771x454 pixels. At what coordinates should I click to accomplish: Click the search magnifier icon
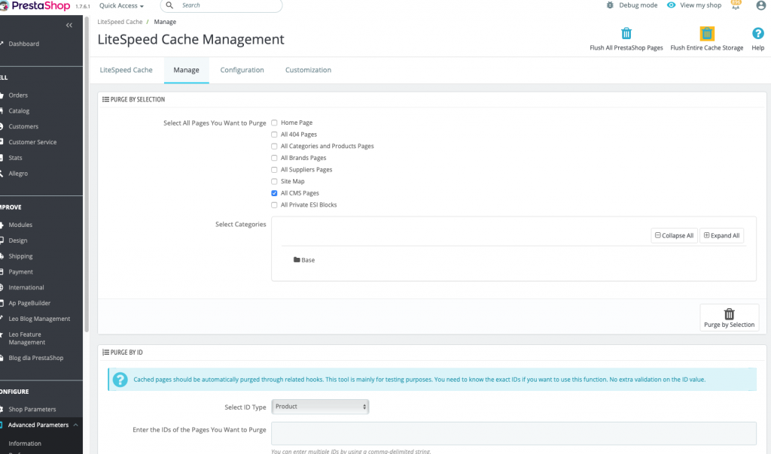pyautogui.click(x=169, y=5)
